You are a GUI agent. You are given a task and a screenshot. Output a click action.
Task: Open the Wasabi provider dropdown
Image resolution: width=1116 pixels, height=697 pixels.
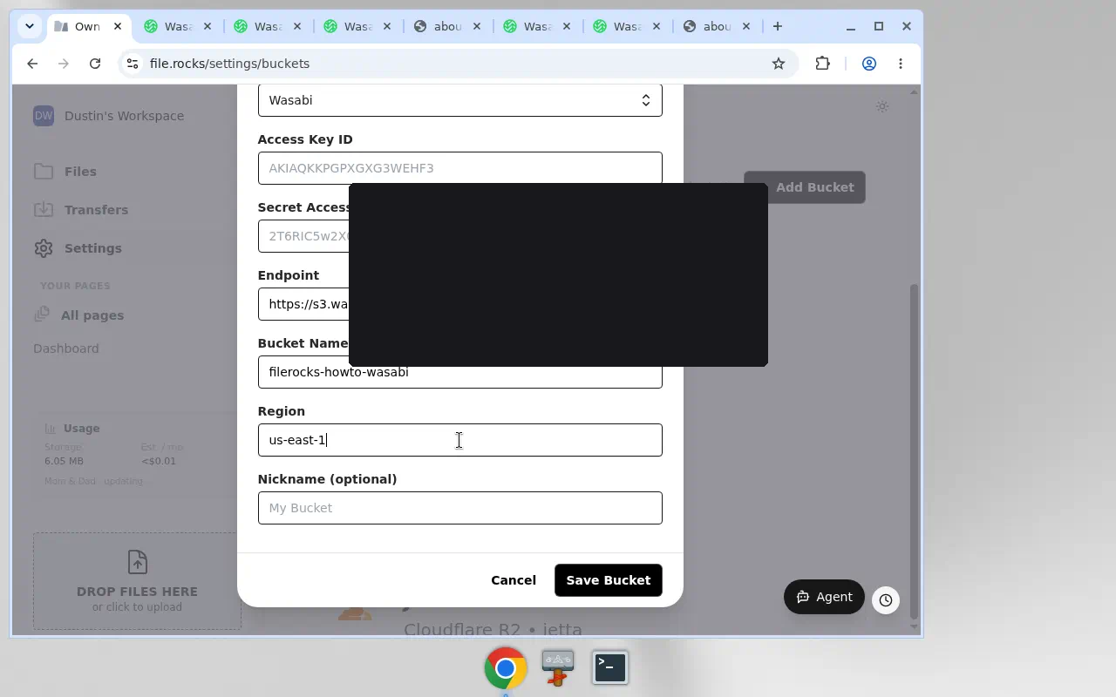click(x=460, y=100)
